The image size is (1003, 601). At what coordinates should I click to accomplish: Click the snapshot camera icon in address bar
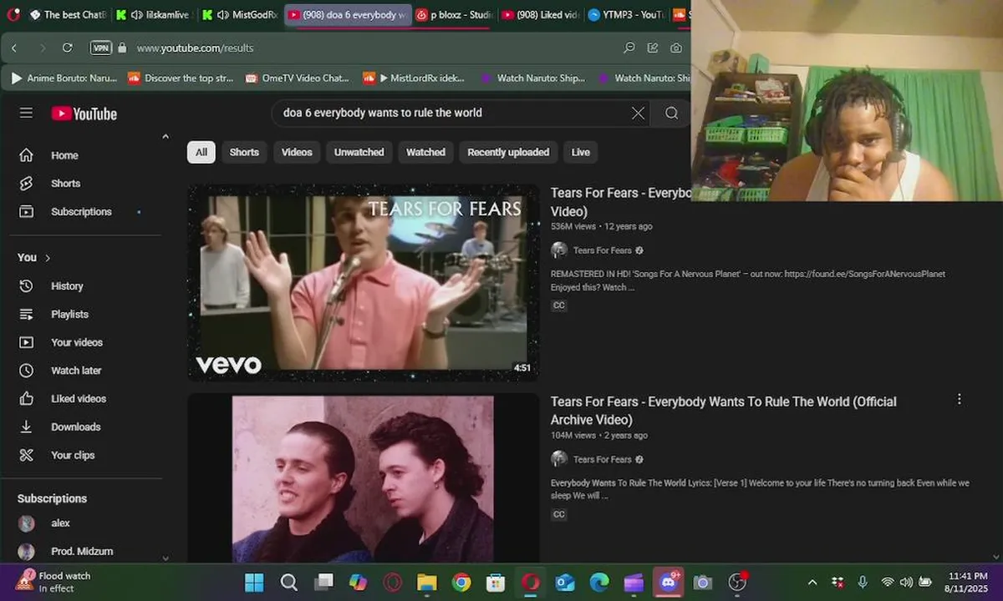[x=675, y=48]
